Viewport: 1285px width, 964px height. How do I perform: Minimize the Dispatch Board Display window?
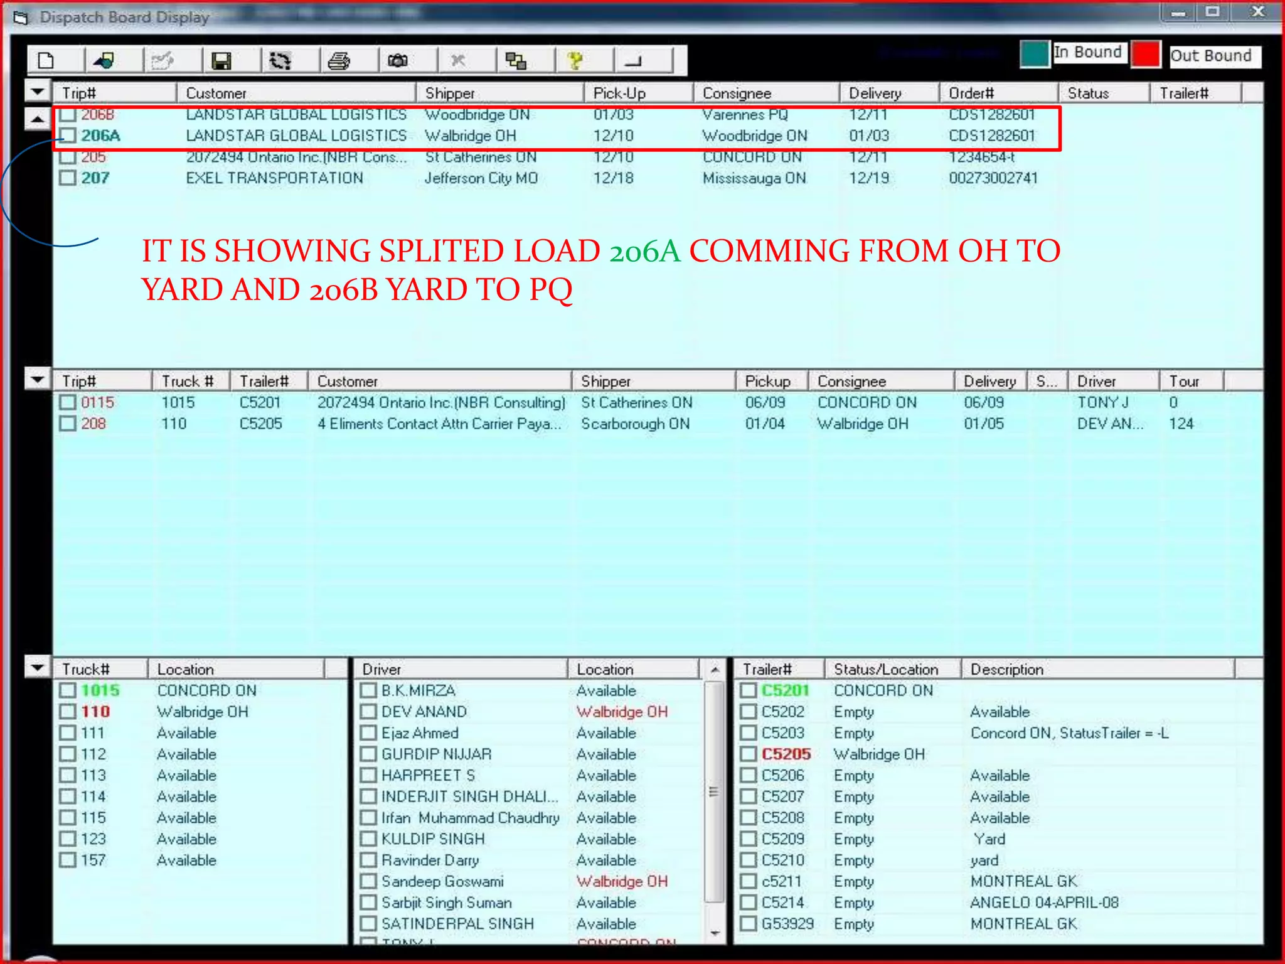point(1178,13)
